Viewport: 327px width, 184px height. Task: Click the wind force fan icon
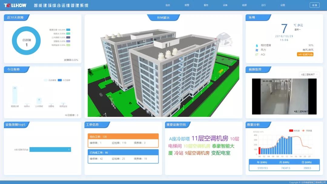pyautogui.click(x=256, y=50)
